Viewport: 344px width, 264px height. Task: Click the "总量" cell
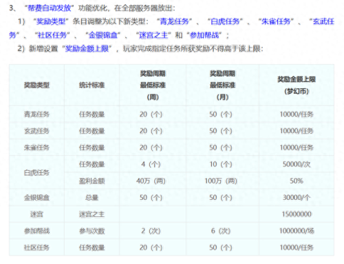pos(92,198)
